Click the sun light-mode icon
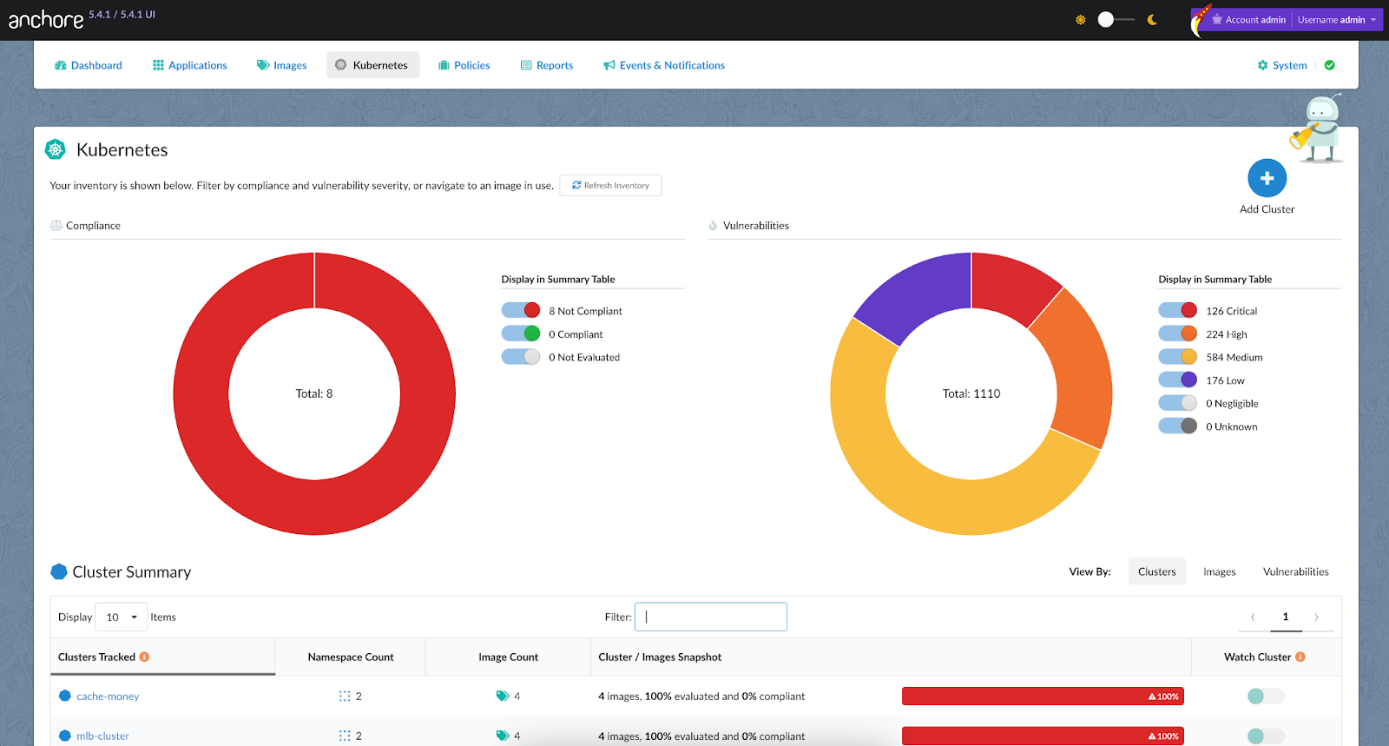The image size is (1389, 746). [x=1081, y=20]
